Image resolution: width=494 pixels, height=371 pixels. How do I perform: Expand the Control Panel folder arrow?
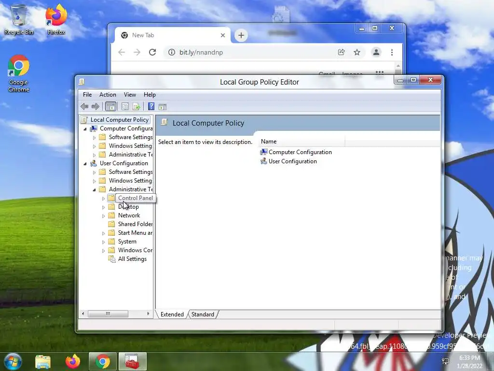pyautogui.click(x=103, y=199)
